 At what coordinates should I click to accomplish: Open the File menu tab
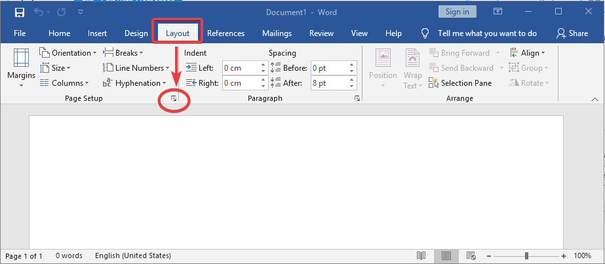tap(20, 33)
